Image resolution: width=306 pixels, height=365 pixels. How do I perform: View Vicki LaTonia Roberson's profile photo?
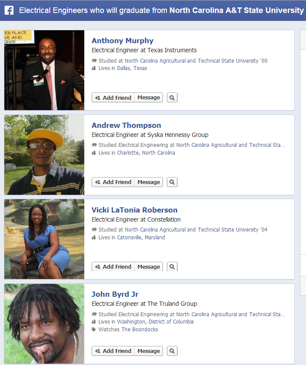(44, 239)
